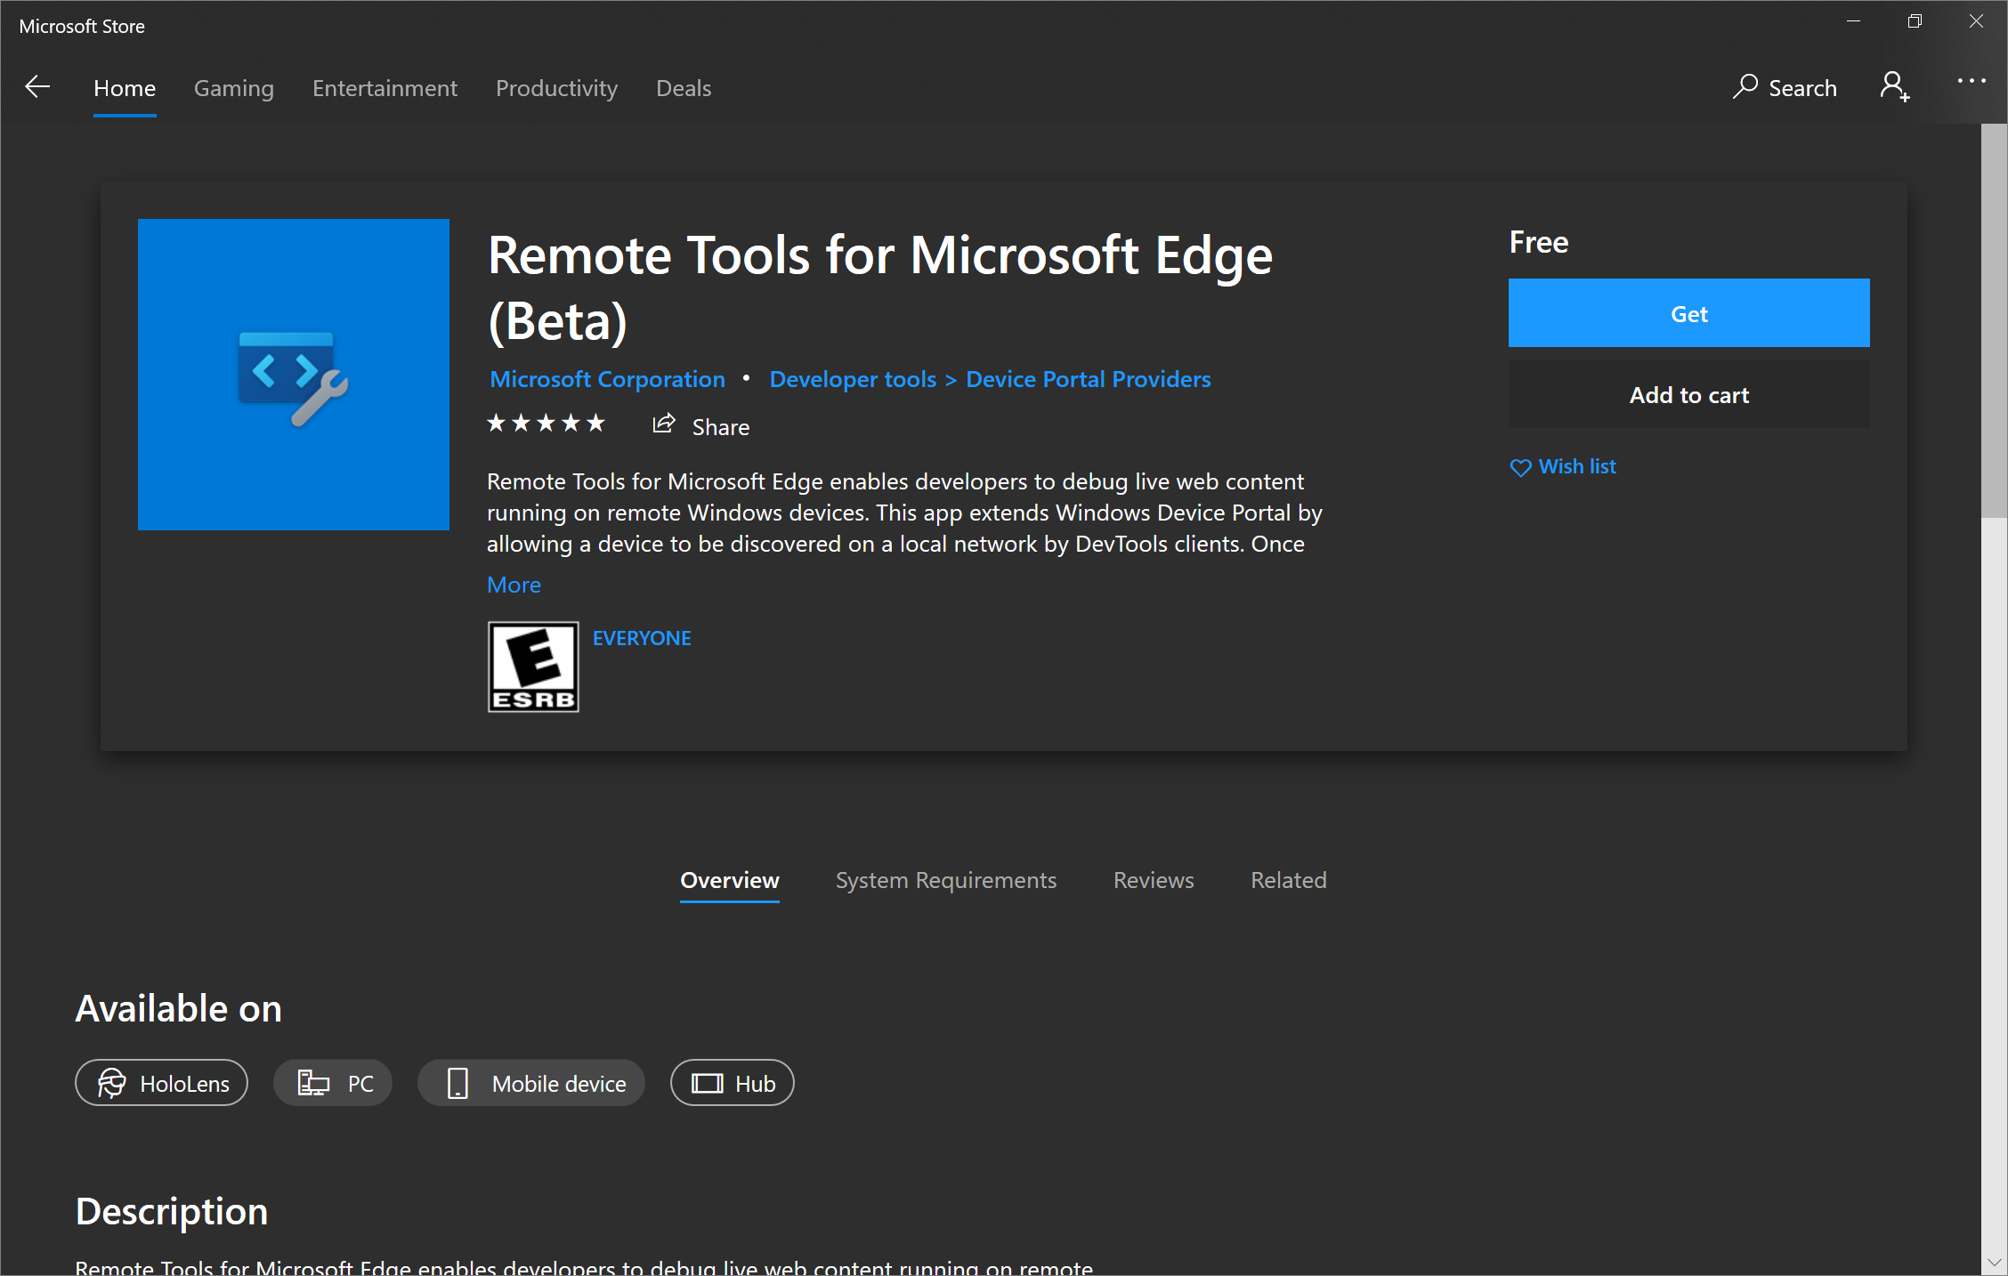Screen dimensions: 2008x1276
Task: Click the back navigation arrow icon
Action: click(39, 86)
